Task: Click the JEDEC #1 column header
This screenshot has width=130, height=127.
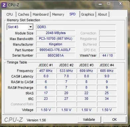Action: pos(46,65)
